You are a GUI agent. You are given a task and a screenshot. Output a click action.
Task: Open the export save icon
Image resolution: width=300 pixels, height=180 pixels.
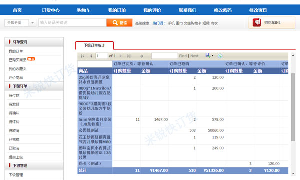(208, 55)
